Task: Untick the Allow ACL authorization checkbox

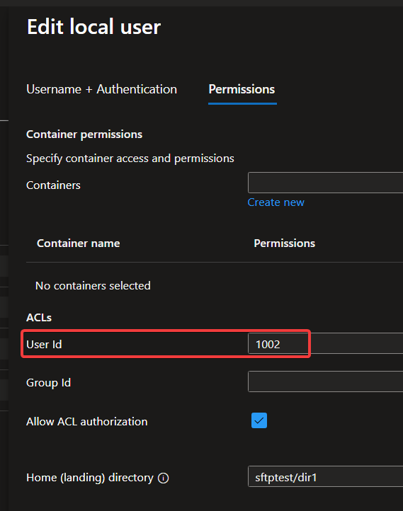Action: [259, 420]
